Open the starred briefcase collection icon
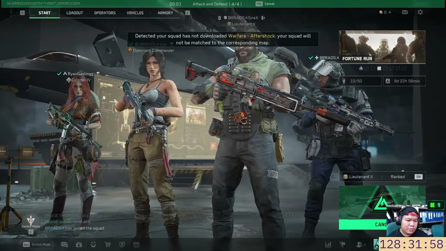The width and height of the screenshot is (446, 251). coord(79,245)
